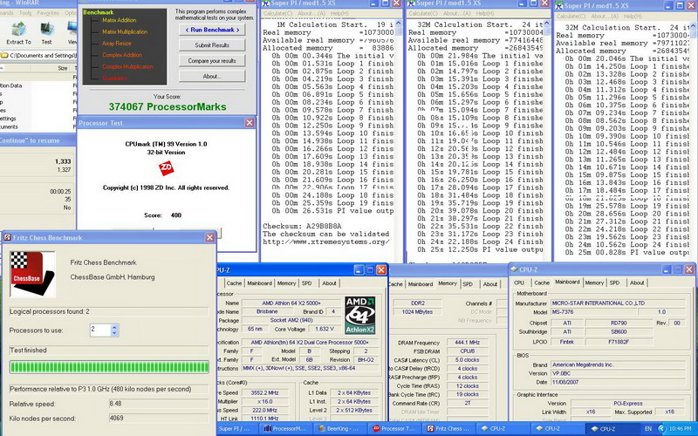The height and width of the screenshot is (436, 698).
Task: Click the up arrow of Processors to use spinner
Action: tap(114, 327)
